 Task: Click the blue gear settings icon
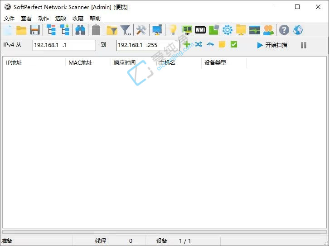pyautogui.click(x=227, y=30)
